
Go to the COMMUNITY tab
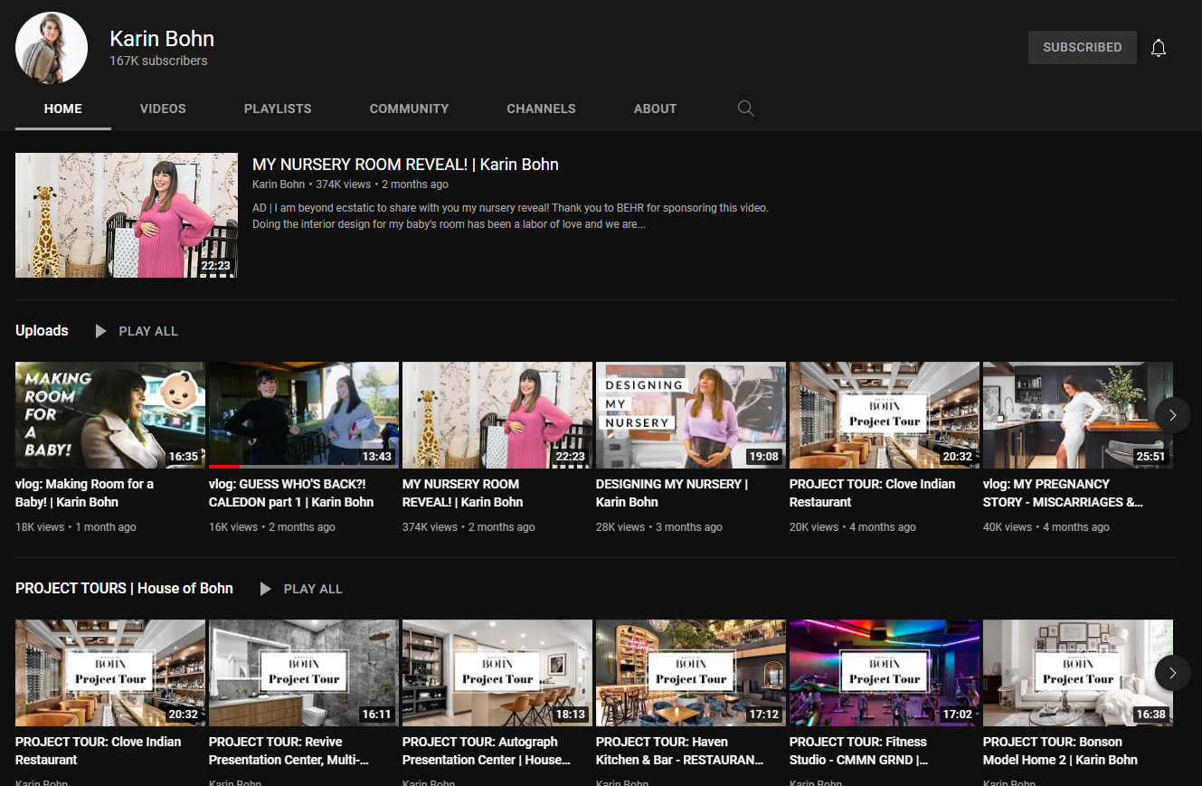(x=409, y=109)
